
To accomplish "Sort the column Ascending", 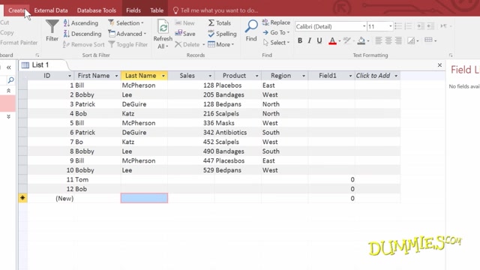I will click(x=81, y=23).
